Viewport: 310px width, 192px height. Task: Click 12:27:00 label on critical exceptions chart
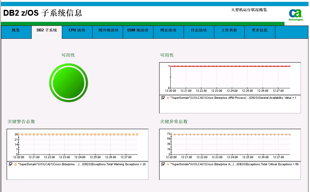pos(278,157)
